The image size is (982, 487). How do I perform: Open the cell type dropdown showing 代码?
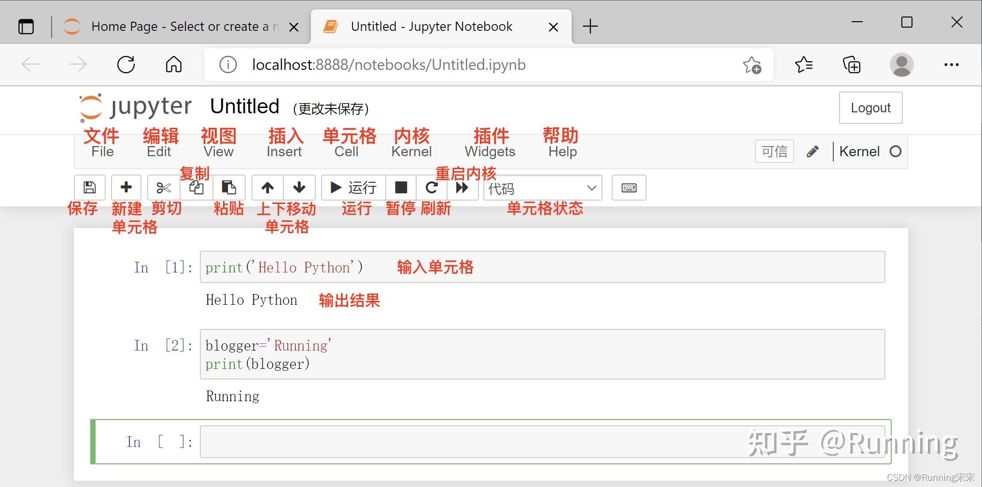(541, 188)
